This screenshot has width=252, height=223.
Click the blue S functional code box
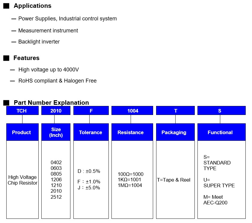pyautogui.click(x=221, y=111)
